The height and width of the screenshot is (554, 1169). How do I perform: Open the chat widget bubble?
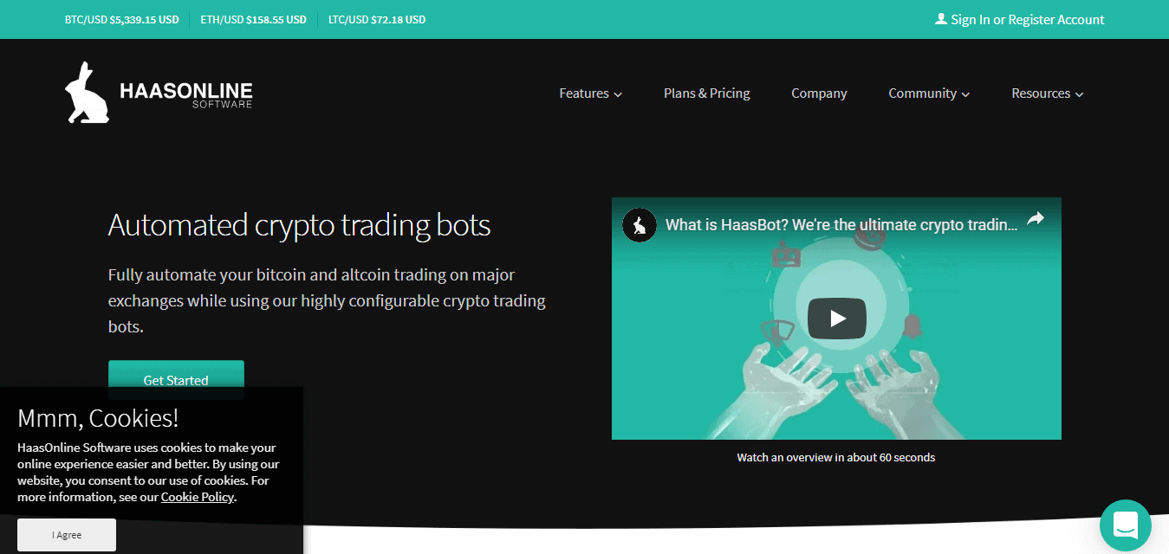coord(1125,525)
